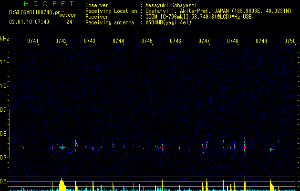The height and width of the screenshot is (191, 300).
Task: Click the kHz axis unit label
Action: point(4,39)
